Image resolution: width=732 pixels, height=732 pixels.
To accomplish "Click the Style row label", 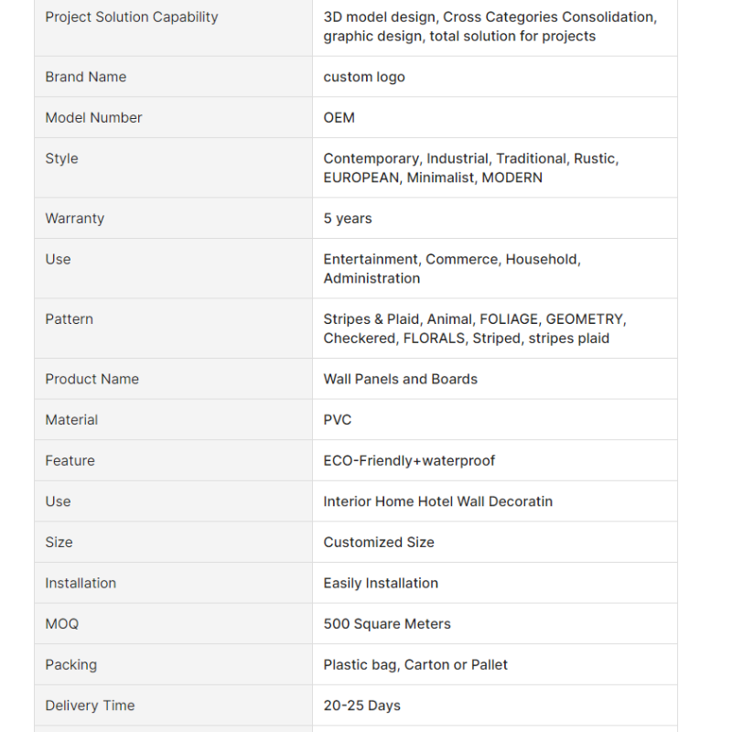I will (61, 158).
